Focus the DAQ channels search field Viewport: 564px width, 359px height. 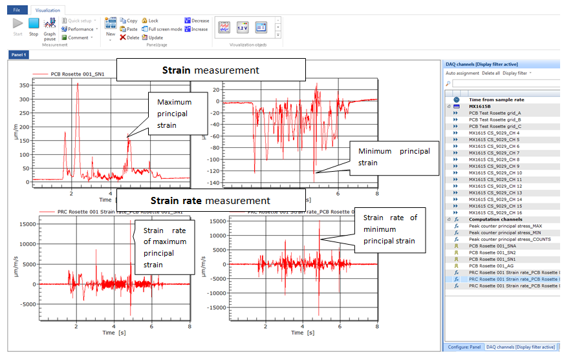pos(506,84)
